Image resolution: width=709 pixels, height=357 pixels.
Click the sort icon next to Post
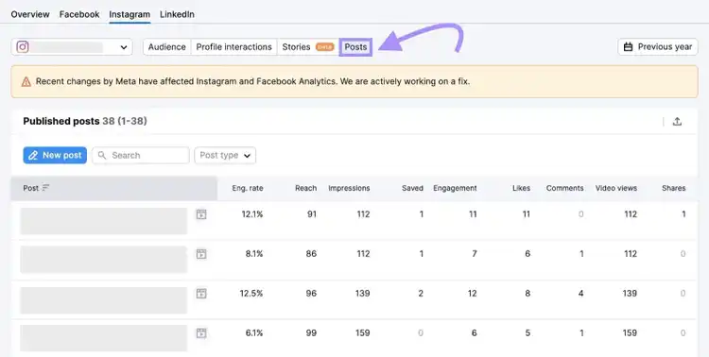pos(45,188)
